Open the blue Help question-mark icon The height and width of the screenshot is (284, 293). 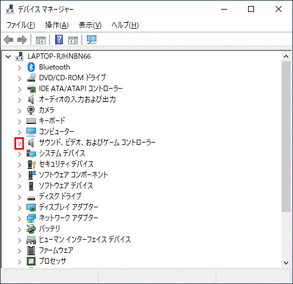(x=59, y=40)
